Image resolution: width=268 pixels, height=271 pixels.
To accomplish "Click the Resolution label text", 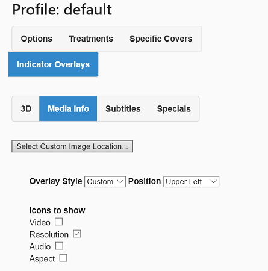I will pos(49,234).
